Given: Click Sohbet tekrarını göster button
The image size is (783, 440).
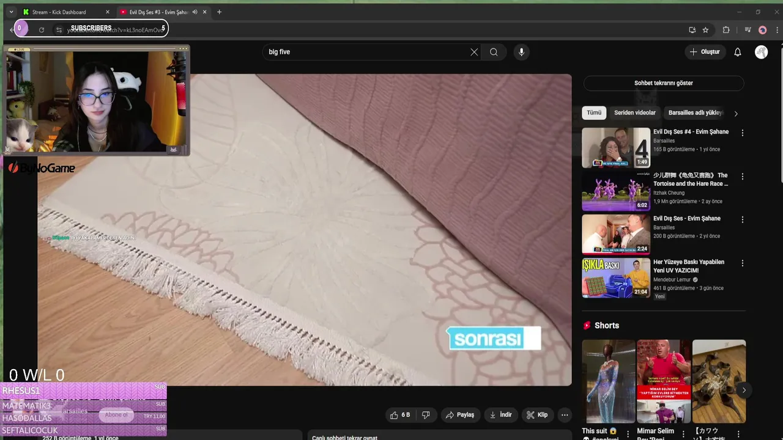Looking at the screenshot, I should coord(664,83).
